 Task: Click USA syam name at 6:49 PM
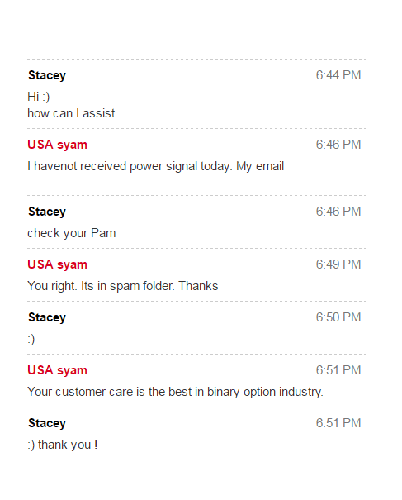click(57, 265)
